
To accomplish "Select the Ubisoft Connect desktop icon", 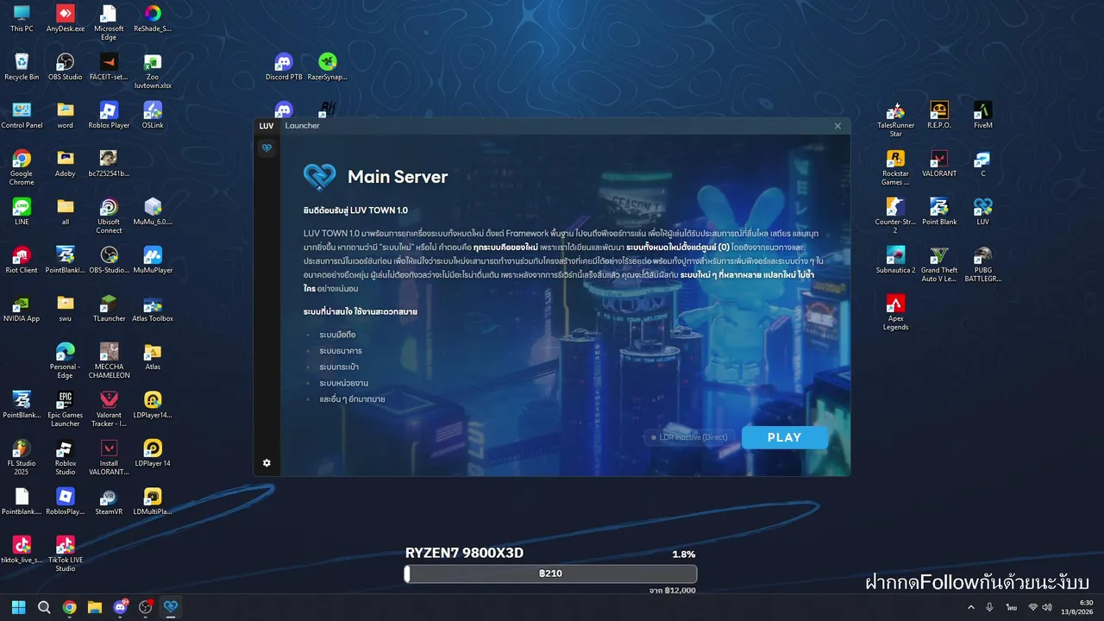I will tap(109, 216).
